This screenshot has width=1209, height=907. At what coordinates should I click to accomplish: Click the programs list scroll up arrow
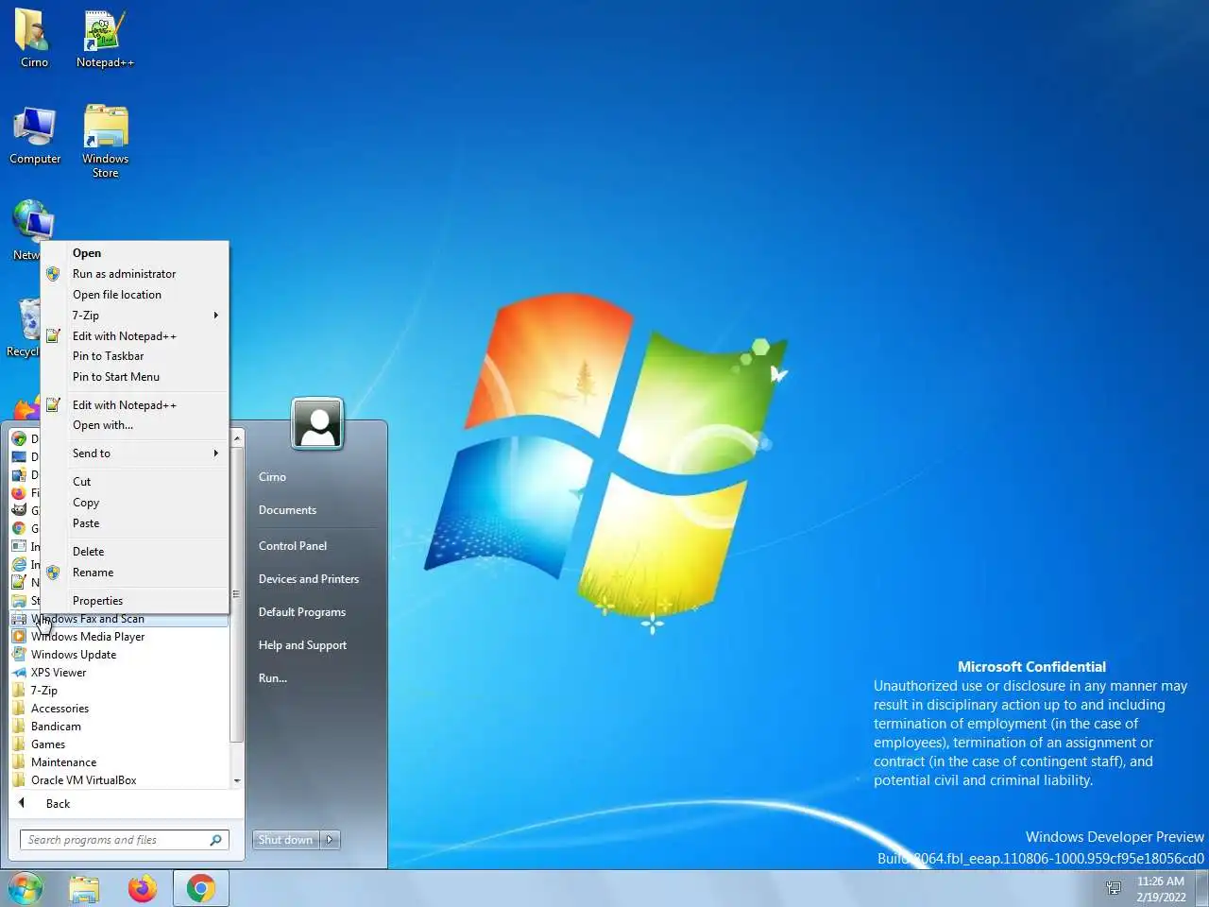pos(236,439)
